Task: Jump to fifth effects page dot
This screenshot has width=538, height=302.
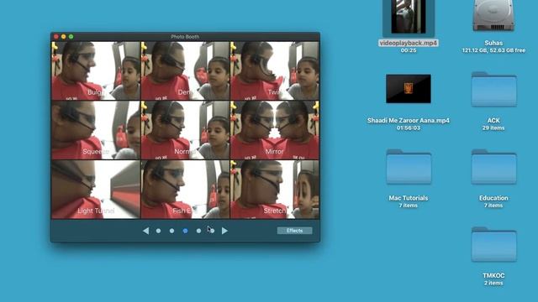Action: [x=212, y=232]
